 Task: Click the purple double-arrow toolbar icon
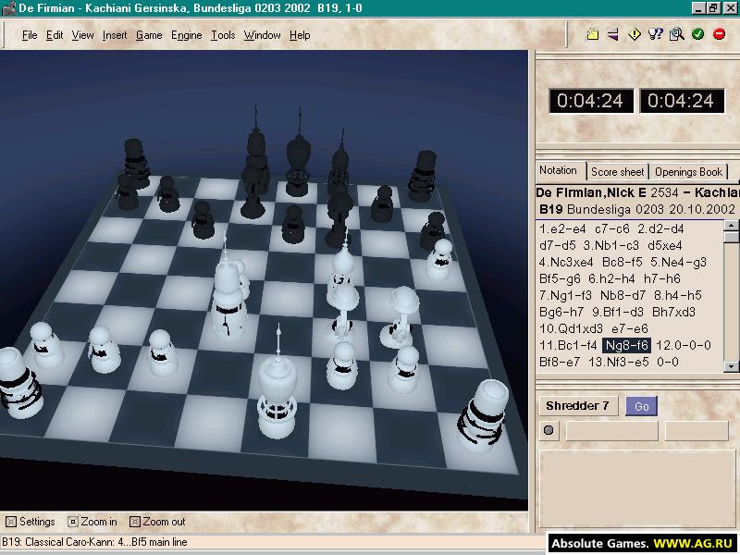point(613,34)
